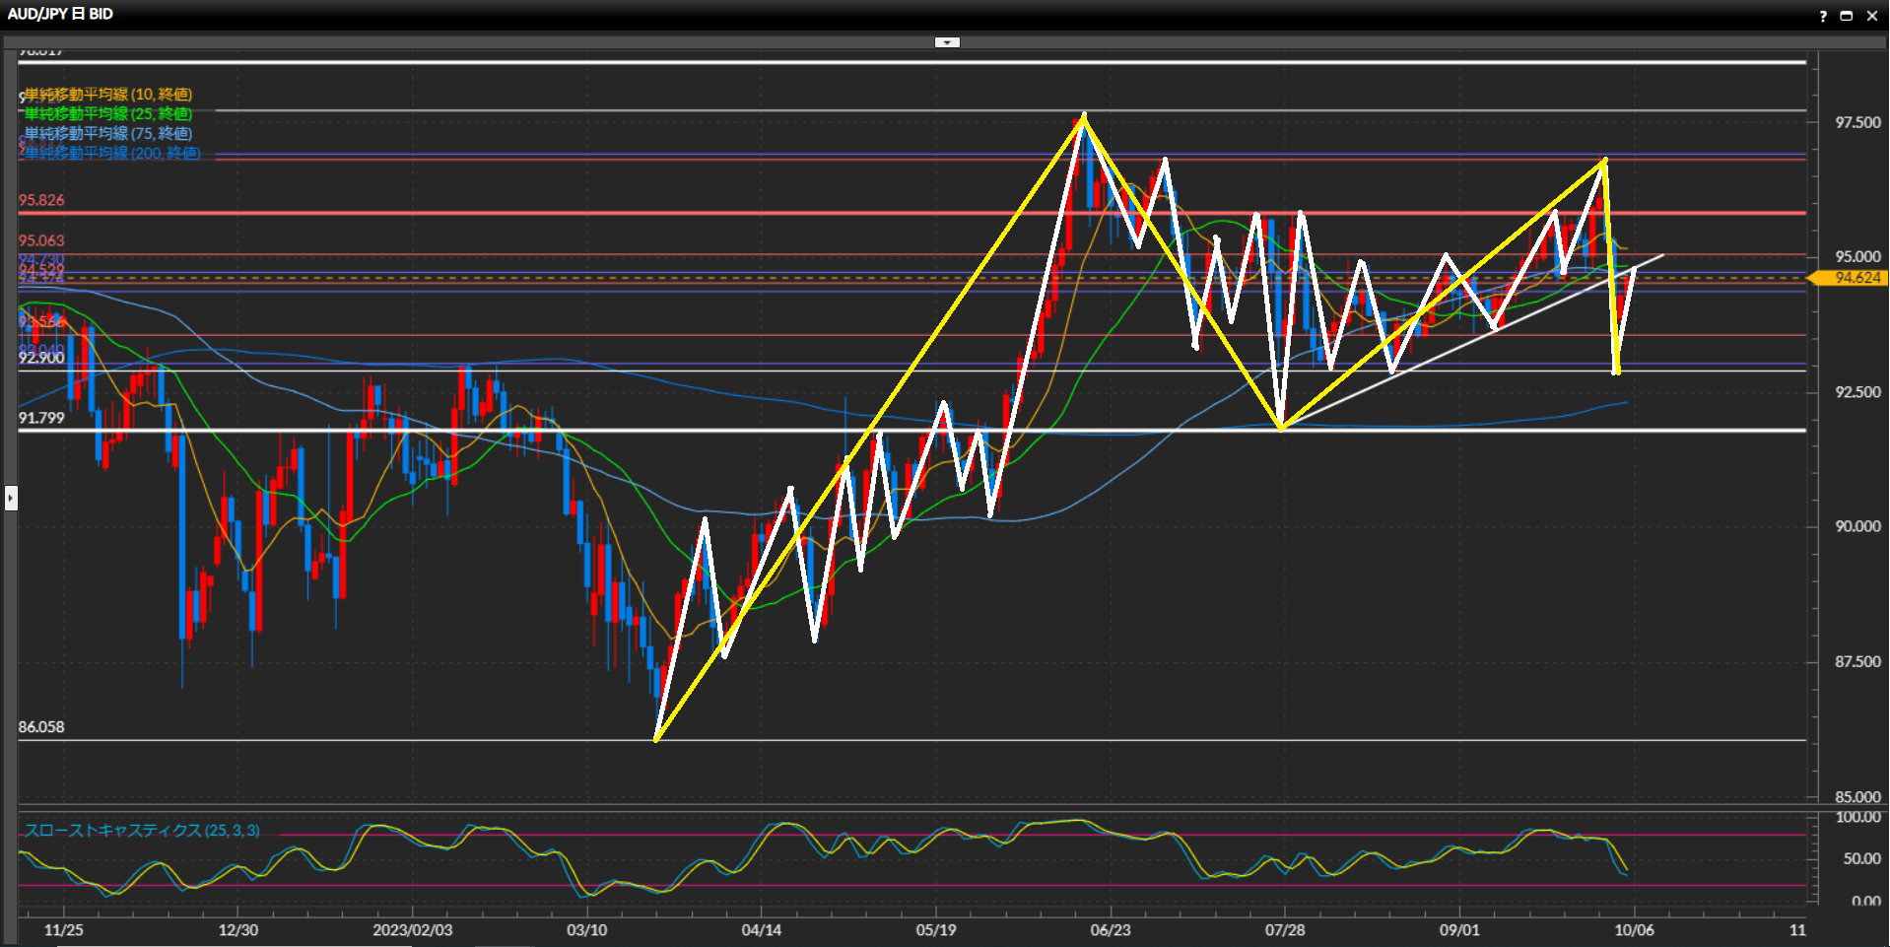Maximize the AUD/JPY chart window
Screen dimensions: 1890x947
point(1847,16)
